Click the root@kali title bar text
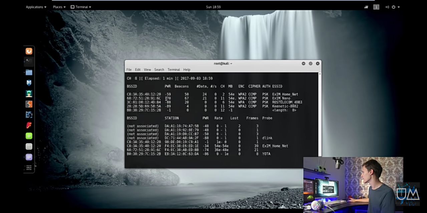Viewport: 427px width, 213px height. pyautogui.click(x=223, y=63)
